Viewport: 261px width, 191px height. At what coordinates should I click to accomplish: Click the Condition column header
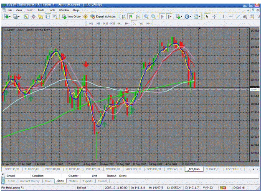tap(38, 176)
